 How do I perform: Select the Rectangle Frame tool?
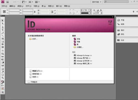click(x=2, y=39)
